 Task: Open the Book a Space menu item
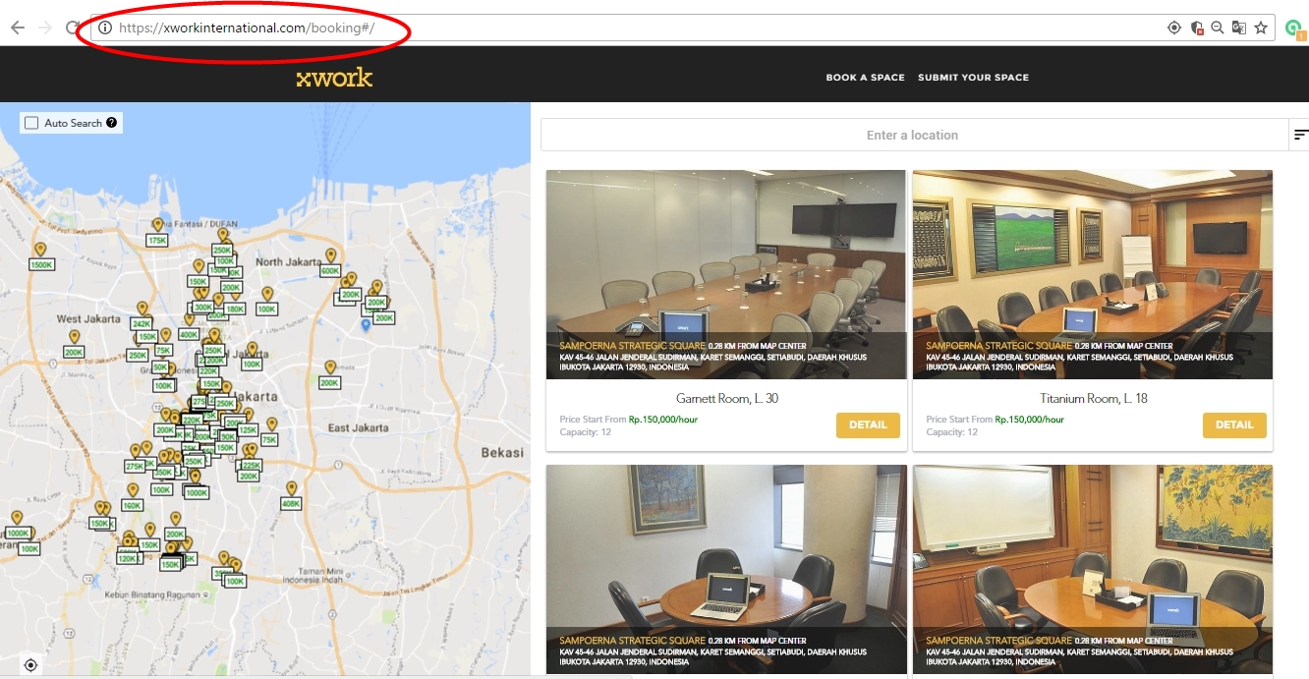(865, 78)
